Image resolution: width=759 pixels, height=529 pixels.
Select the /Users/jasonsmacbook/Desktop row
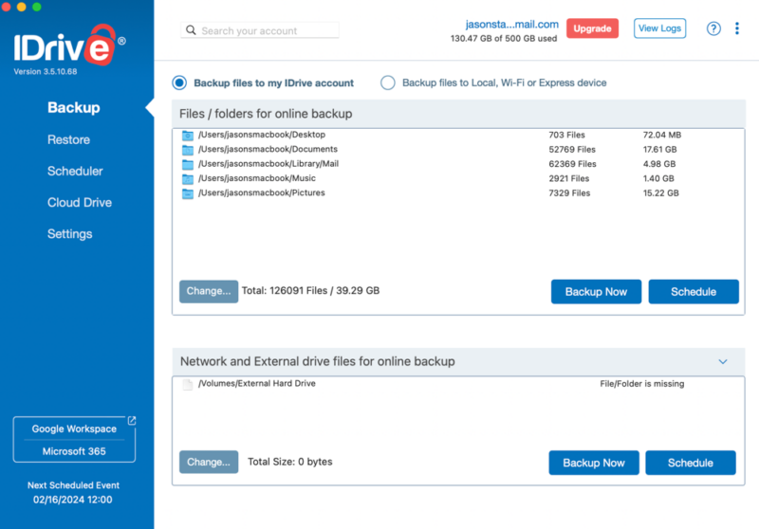458,135
